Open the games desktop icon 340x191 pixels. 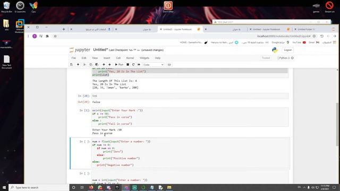[316, 7]
